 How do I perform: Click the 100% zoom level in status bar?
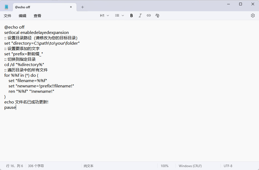tap(164, 166)
